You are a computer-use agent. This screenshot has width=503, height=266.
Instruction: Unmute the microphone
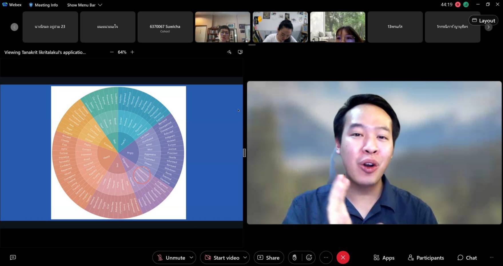171,258
